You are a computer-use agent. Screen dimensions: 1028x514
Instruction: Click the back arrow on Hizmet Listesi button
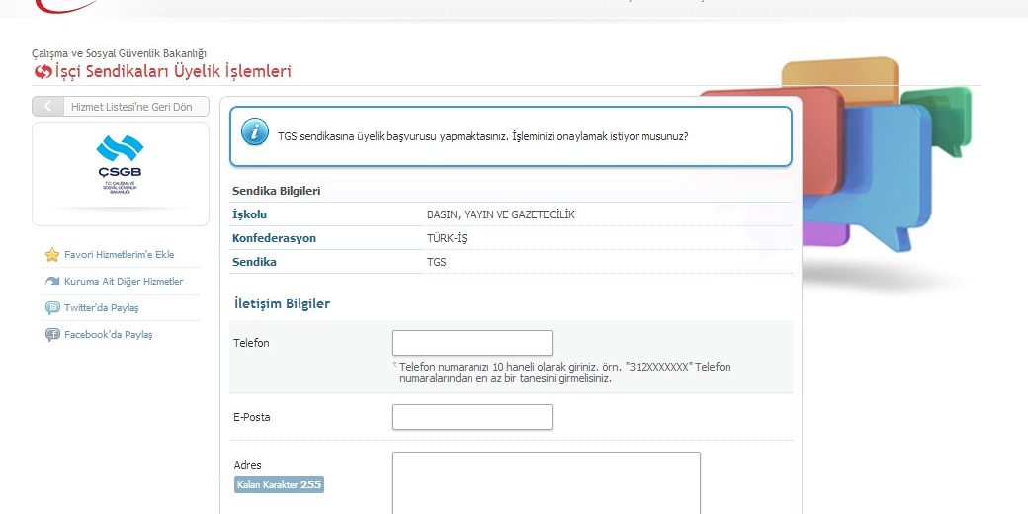[x=46, y=107]
